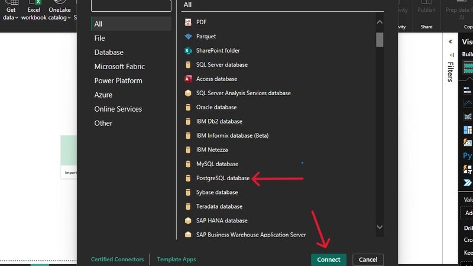Select SAP Business Warehouse Application Server
This screenshot has height=266, width=473.
(x=251, y=235)
